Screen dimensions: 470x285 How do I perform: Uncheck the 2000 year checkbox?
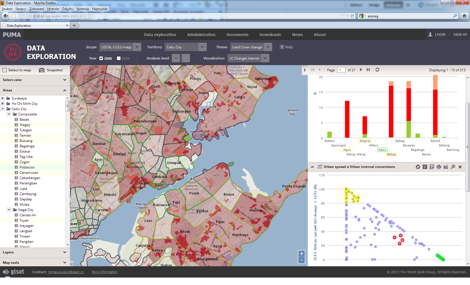pos(101,58)
